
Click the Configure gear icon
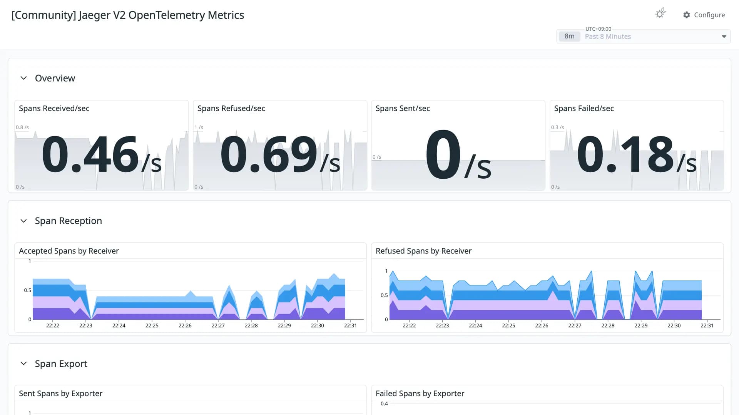coord(687,15)
